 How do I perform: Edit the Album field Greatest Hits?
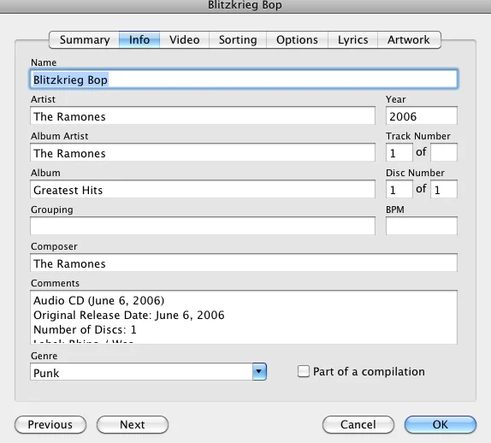[203, 189]
